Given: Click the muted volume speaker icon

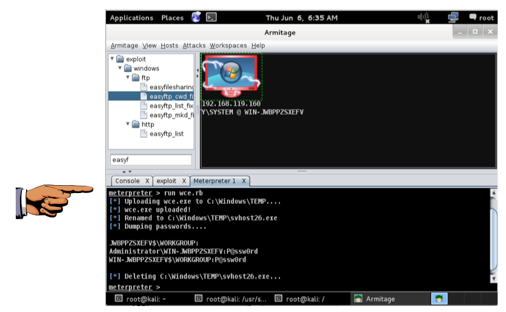Looking at the screenshot, I should (x=423, y=18).
